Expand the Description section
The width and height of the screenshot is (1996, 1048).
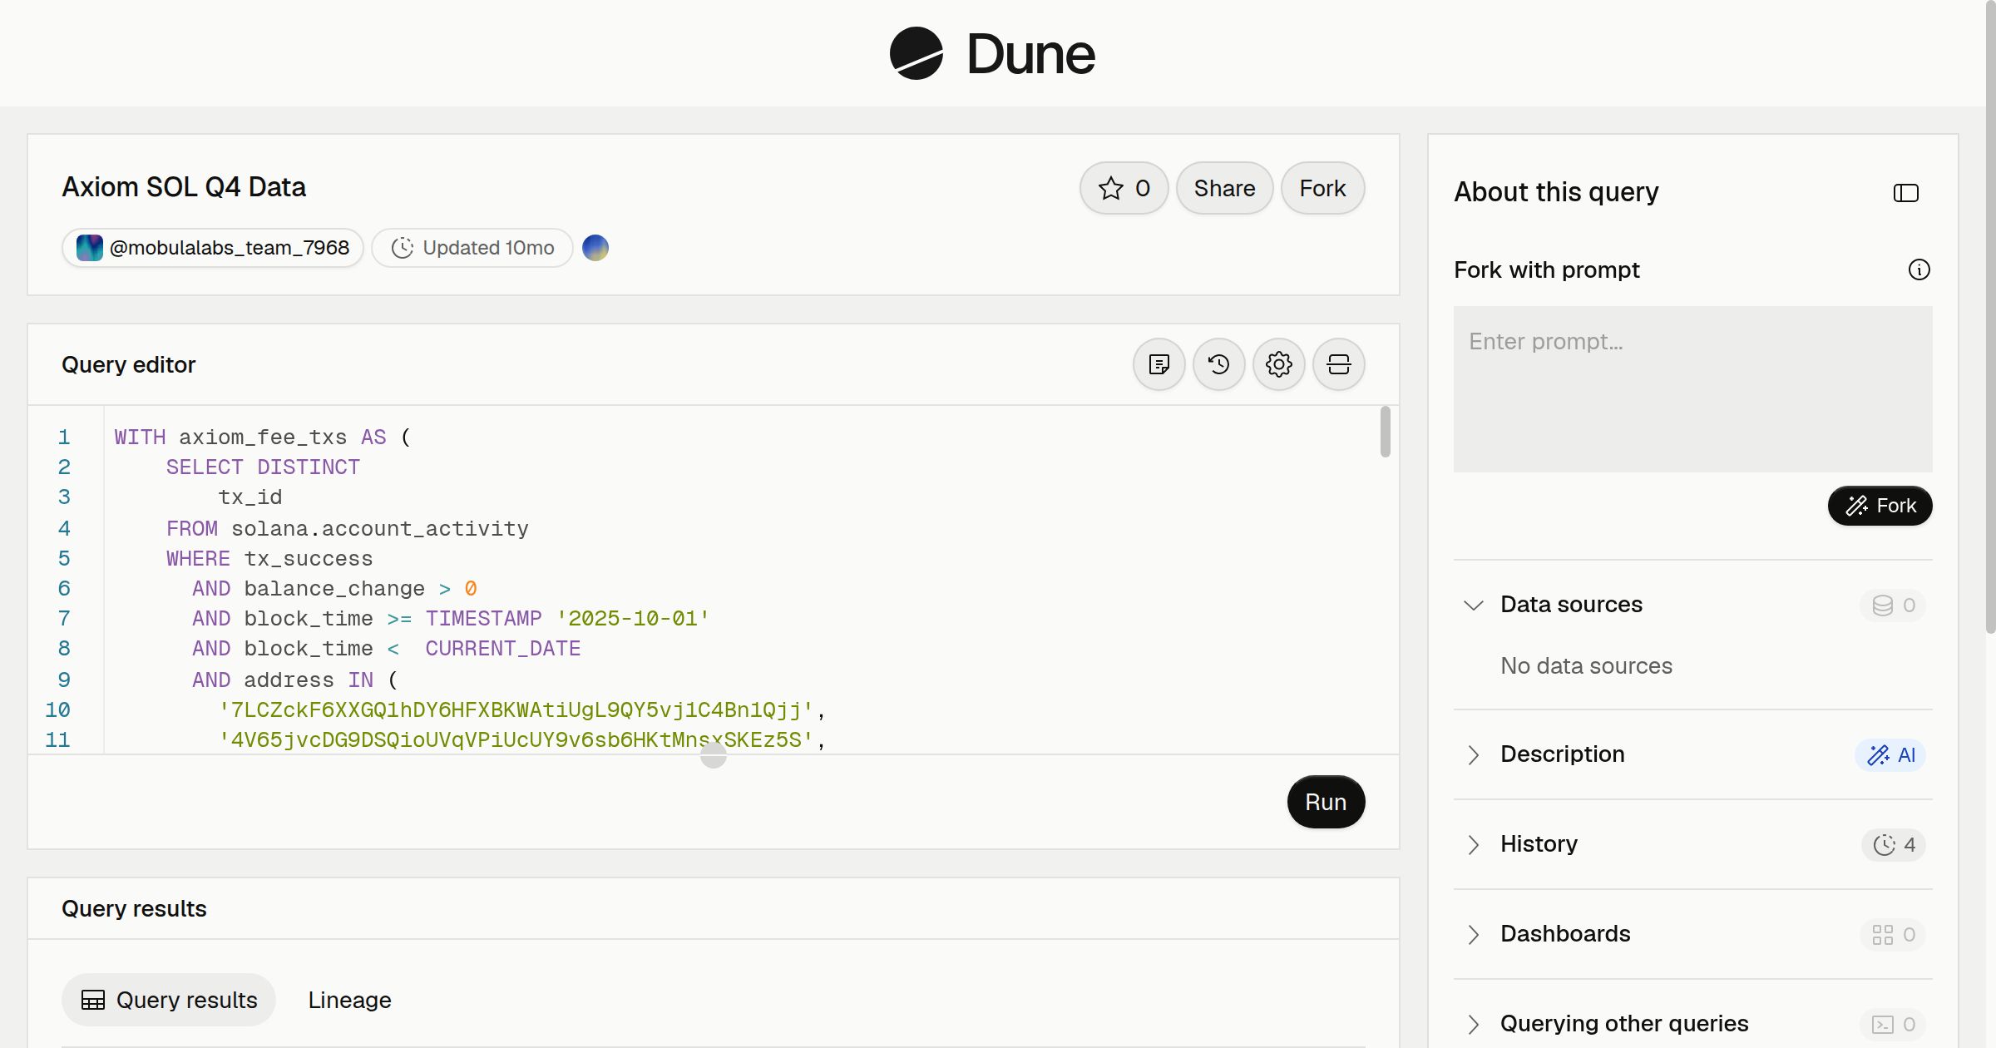(1473, 754)
